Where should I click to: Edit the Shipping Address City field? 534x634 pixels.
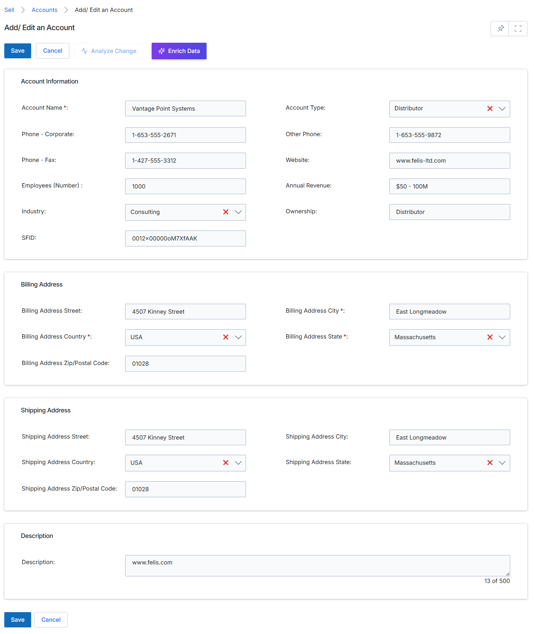(450, 438)
